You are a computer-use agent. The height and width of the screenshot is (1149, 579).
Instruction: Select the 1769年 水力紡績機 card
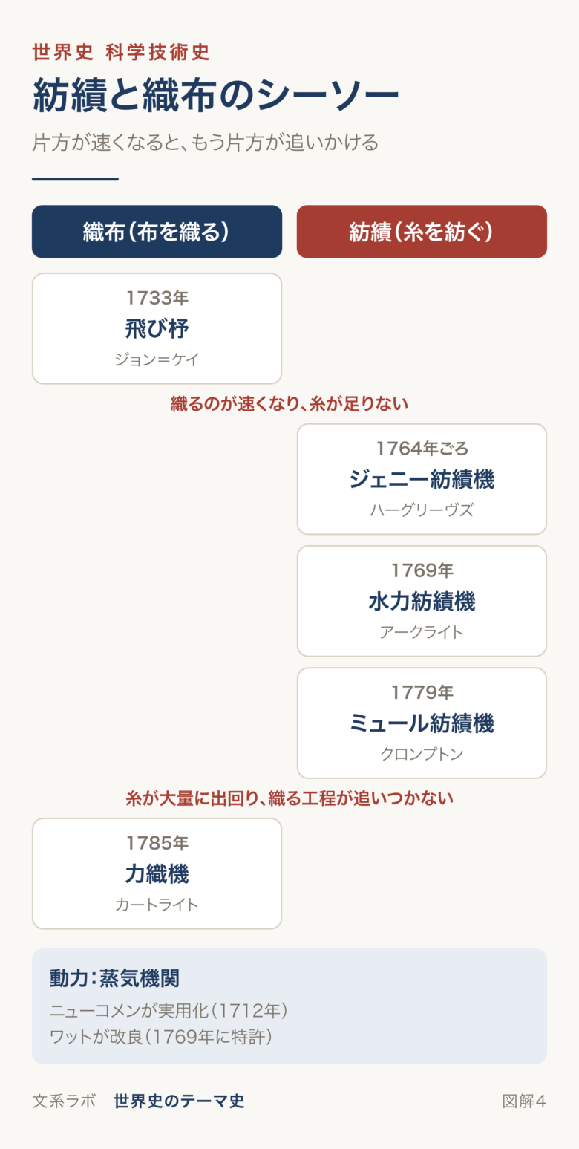pos(422,601)
